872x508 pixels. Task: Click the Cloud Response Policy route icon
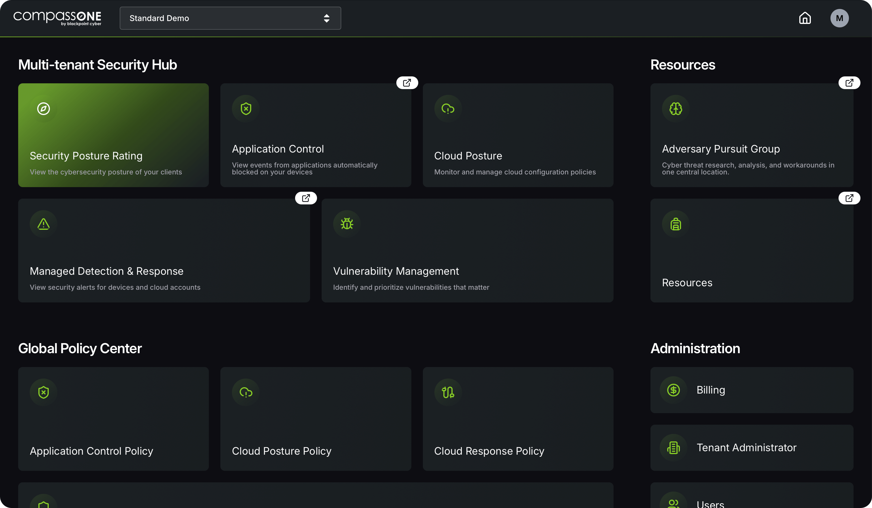(x=448, y=392)
